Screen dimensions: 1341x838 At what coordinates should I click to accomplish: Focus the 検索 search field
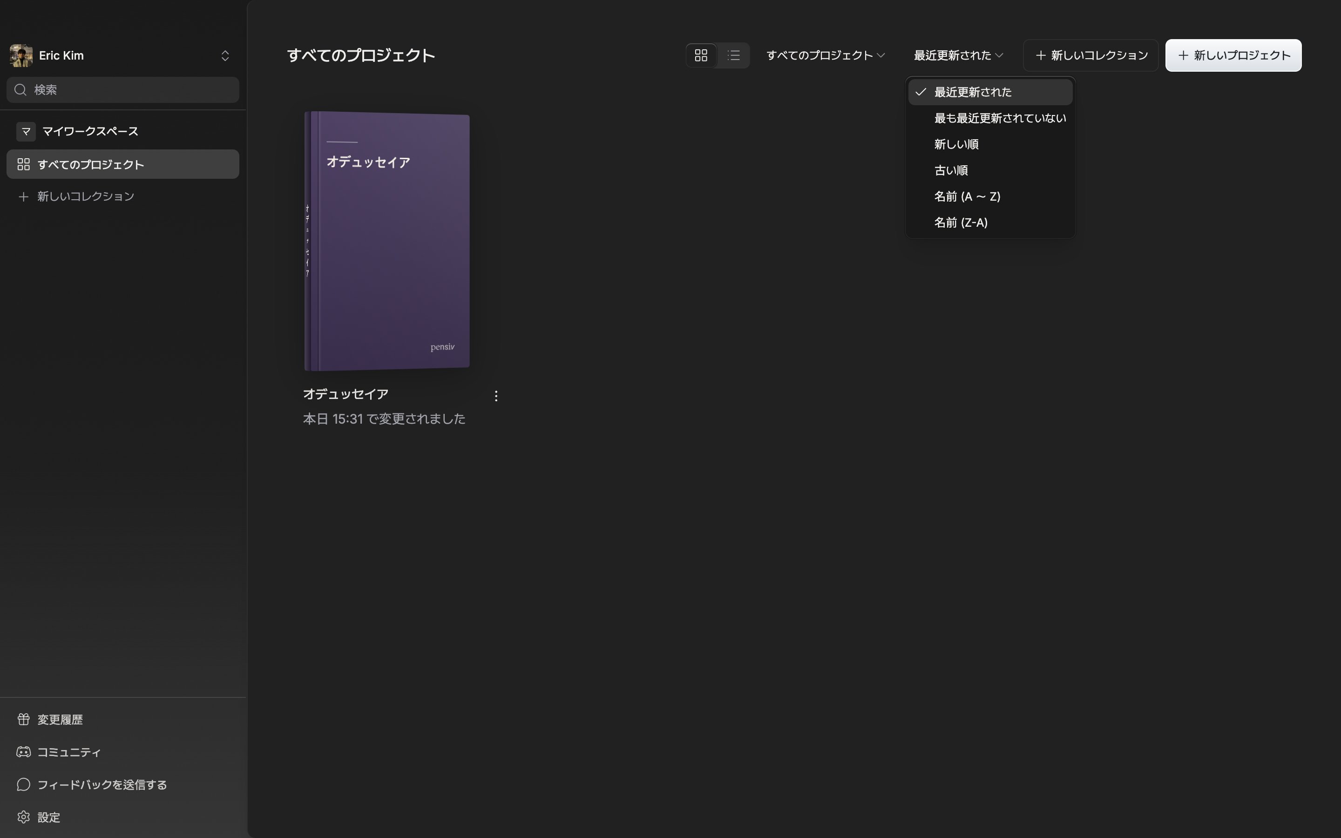[123, 90]
